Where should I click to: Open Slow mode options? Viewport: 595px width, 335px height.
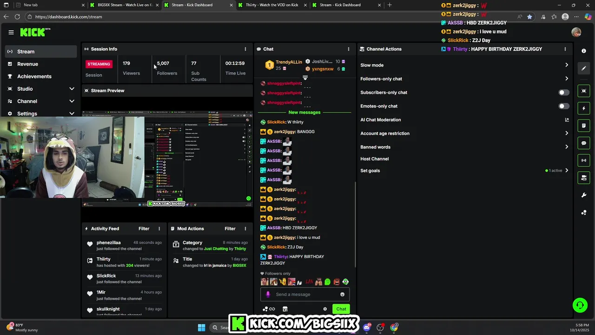coord(464,65)
